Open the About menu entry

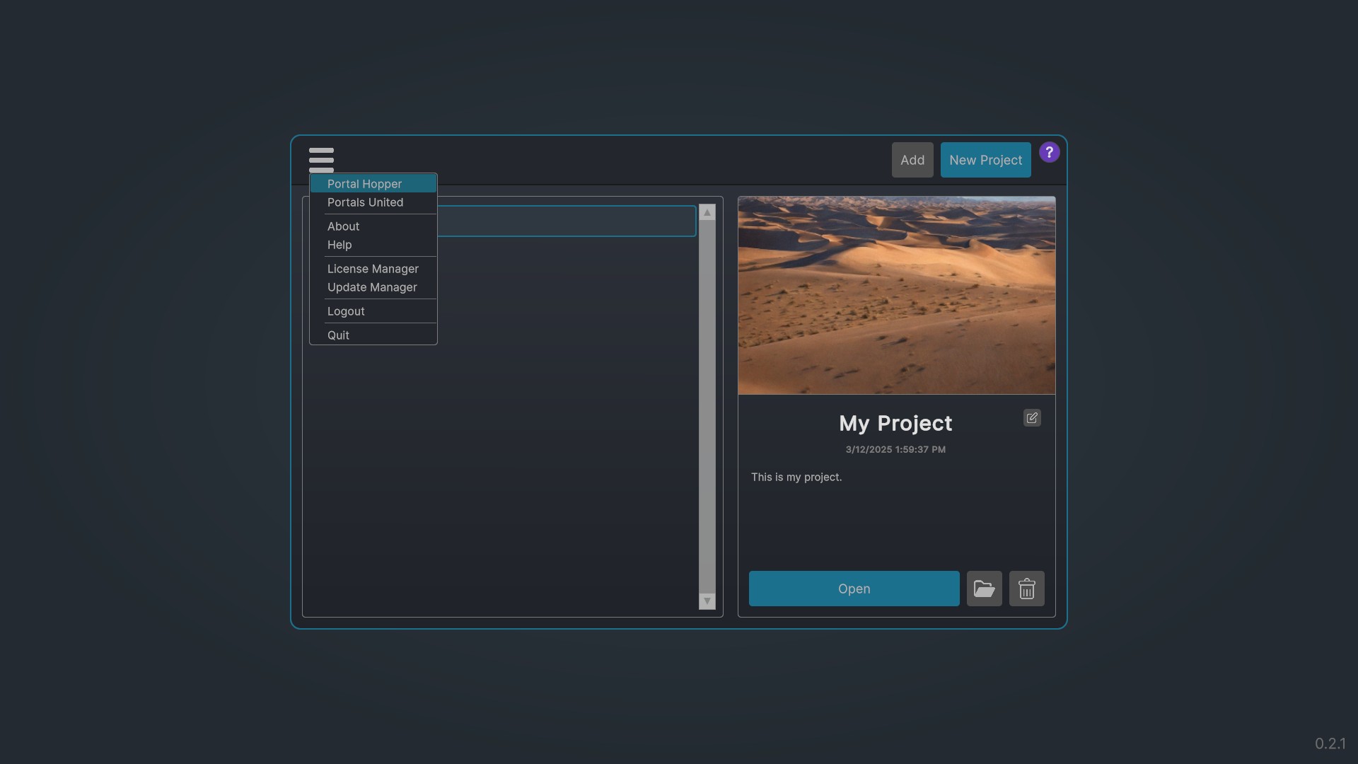click(343, 226)
